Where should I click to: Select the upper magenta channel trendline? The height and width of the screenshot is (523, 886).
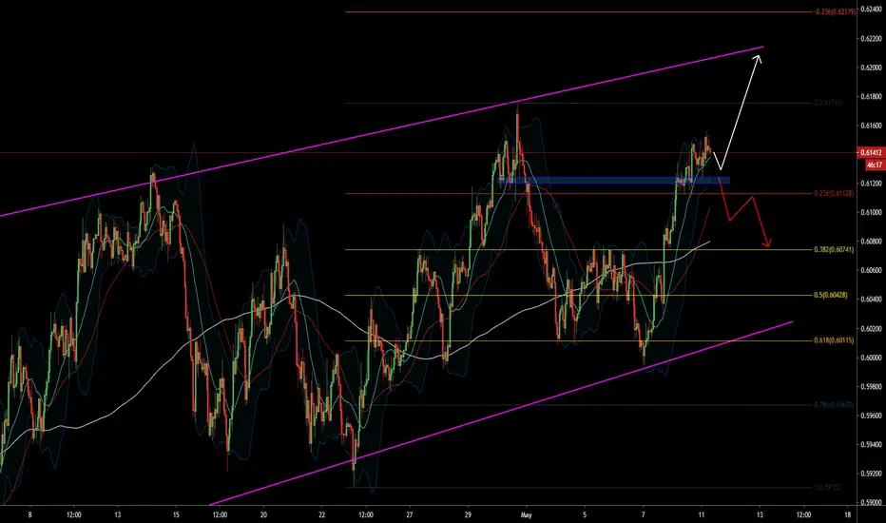coord(381,130)
